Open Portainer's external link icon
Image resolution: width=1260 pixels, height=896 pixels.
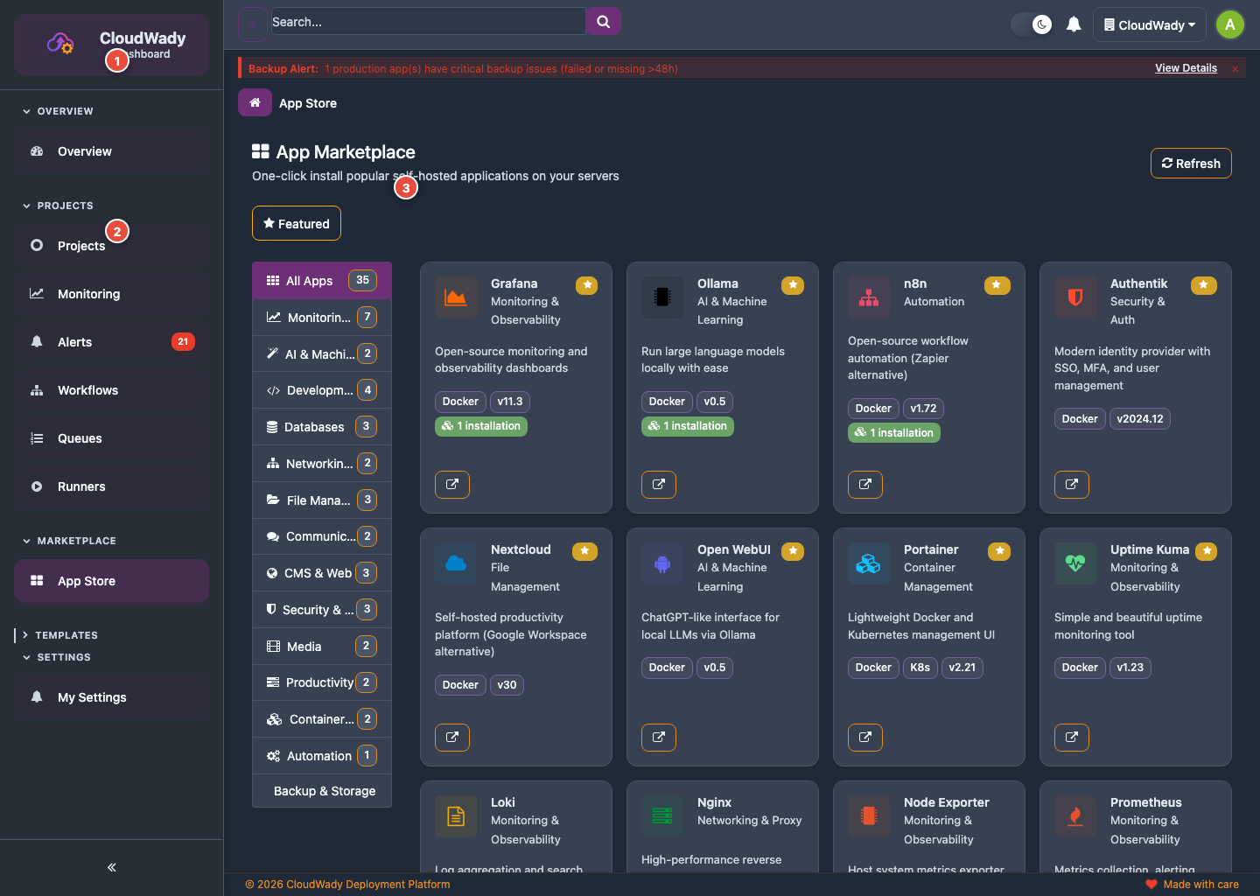point(865,738)
